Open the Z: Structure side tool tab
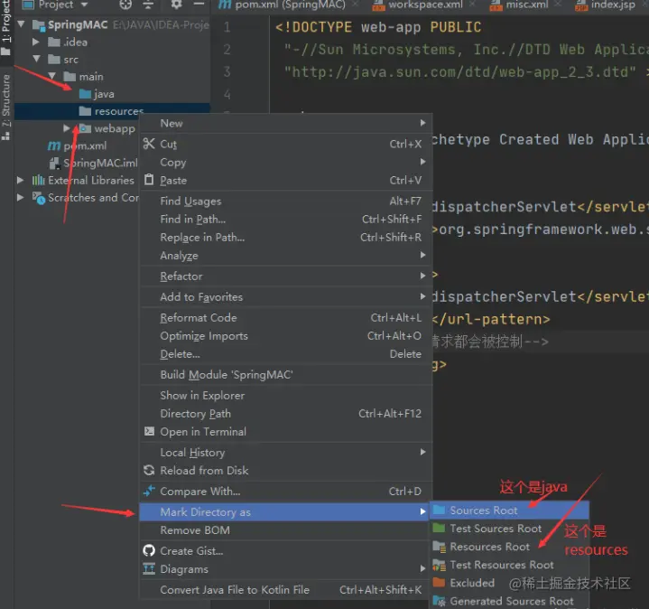 (5, 107)
